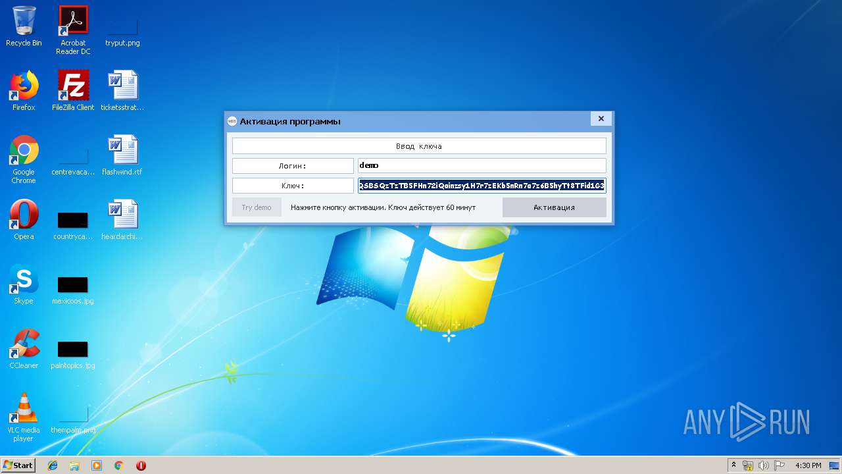Screen dimensions: 842x474
Task: Click the Активация button
Action: 554,207
